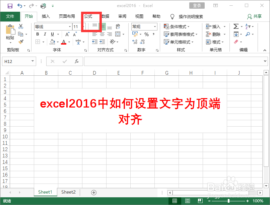Image resolution: width=270 pixels, height=205 pixels.
Task: Click 操作说明搜索 tell me search
Action: point(191,17)
